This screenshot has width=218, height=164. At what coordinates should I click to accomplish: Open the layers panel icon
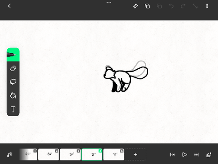pos(208,154)
